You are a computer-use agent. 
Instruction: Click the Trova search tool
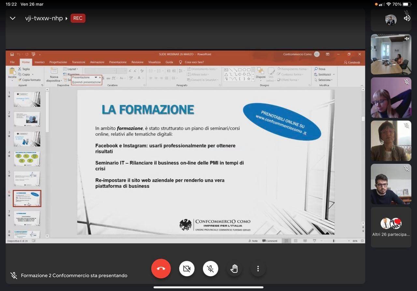click(320, 69)
